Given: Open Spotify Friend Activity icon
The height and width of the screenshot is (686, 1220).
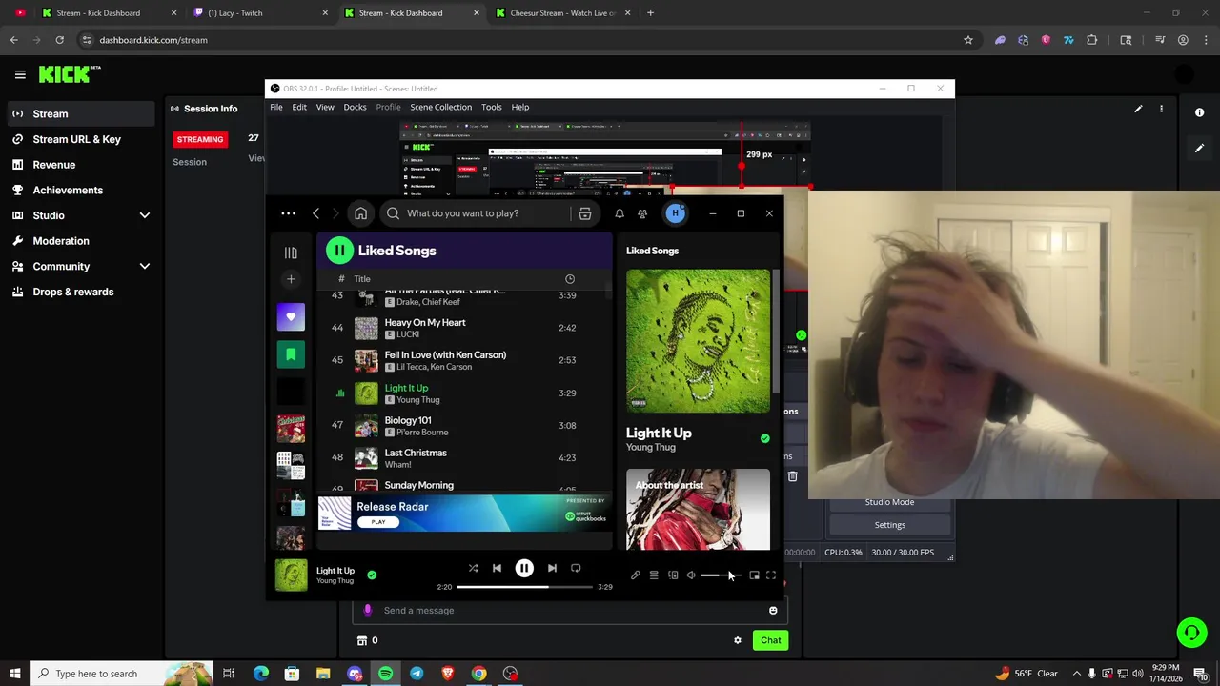Looking at the screenshot, I should [x=642, y=213].
